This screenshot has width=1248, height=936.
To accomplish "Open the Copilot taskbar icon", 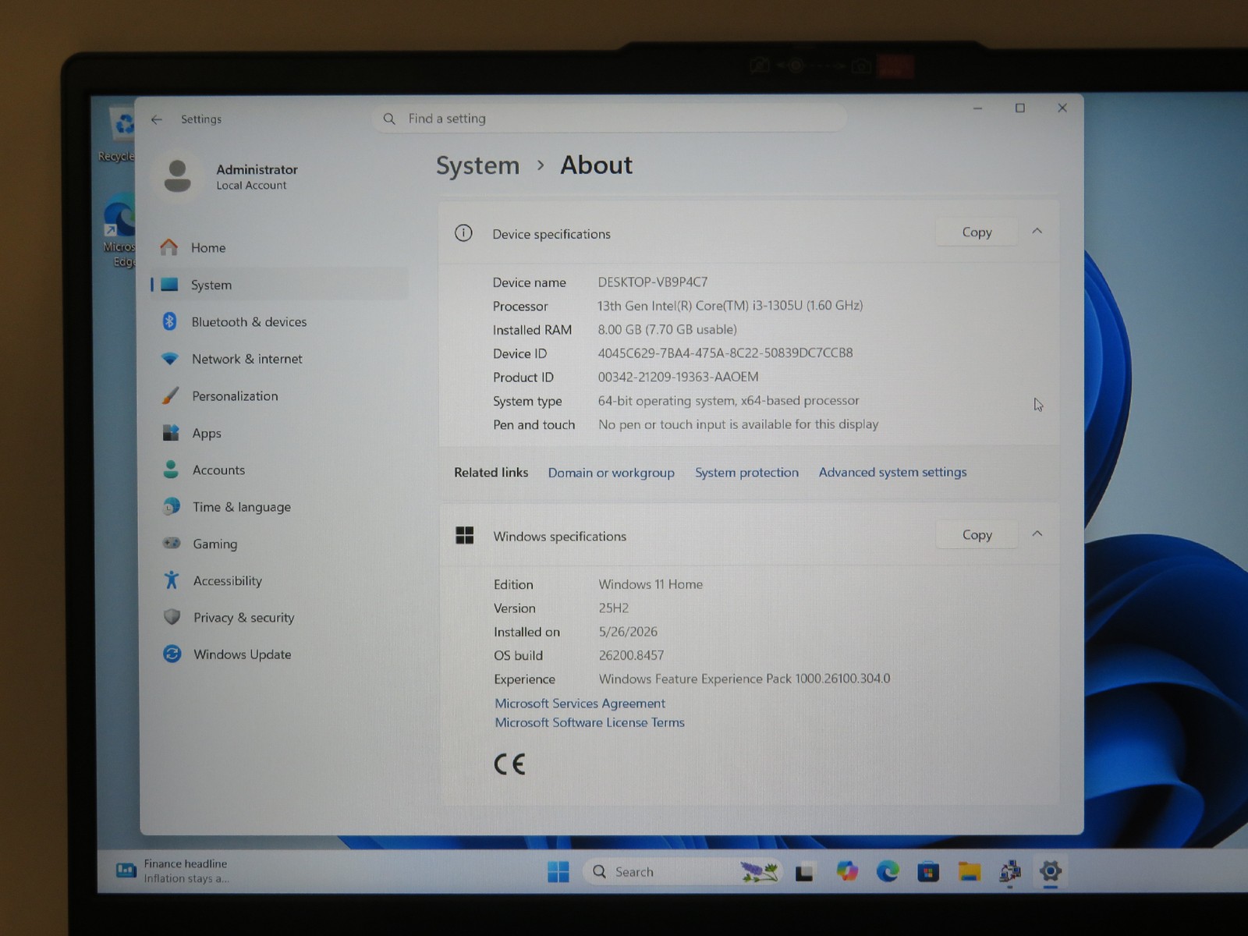I will click(x=846, y=871).
